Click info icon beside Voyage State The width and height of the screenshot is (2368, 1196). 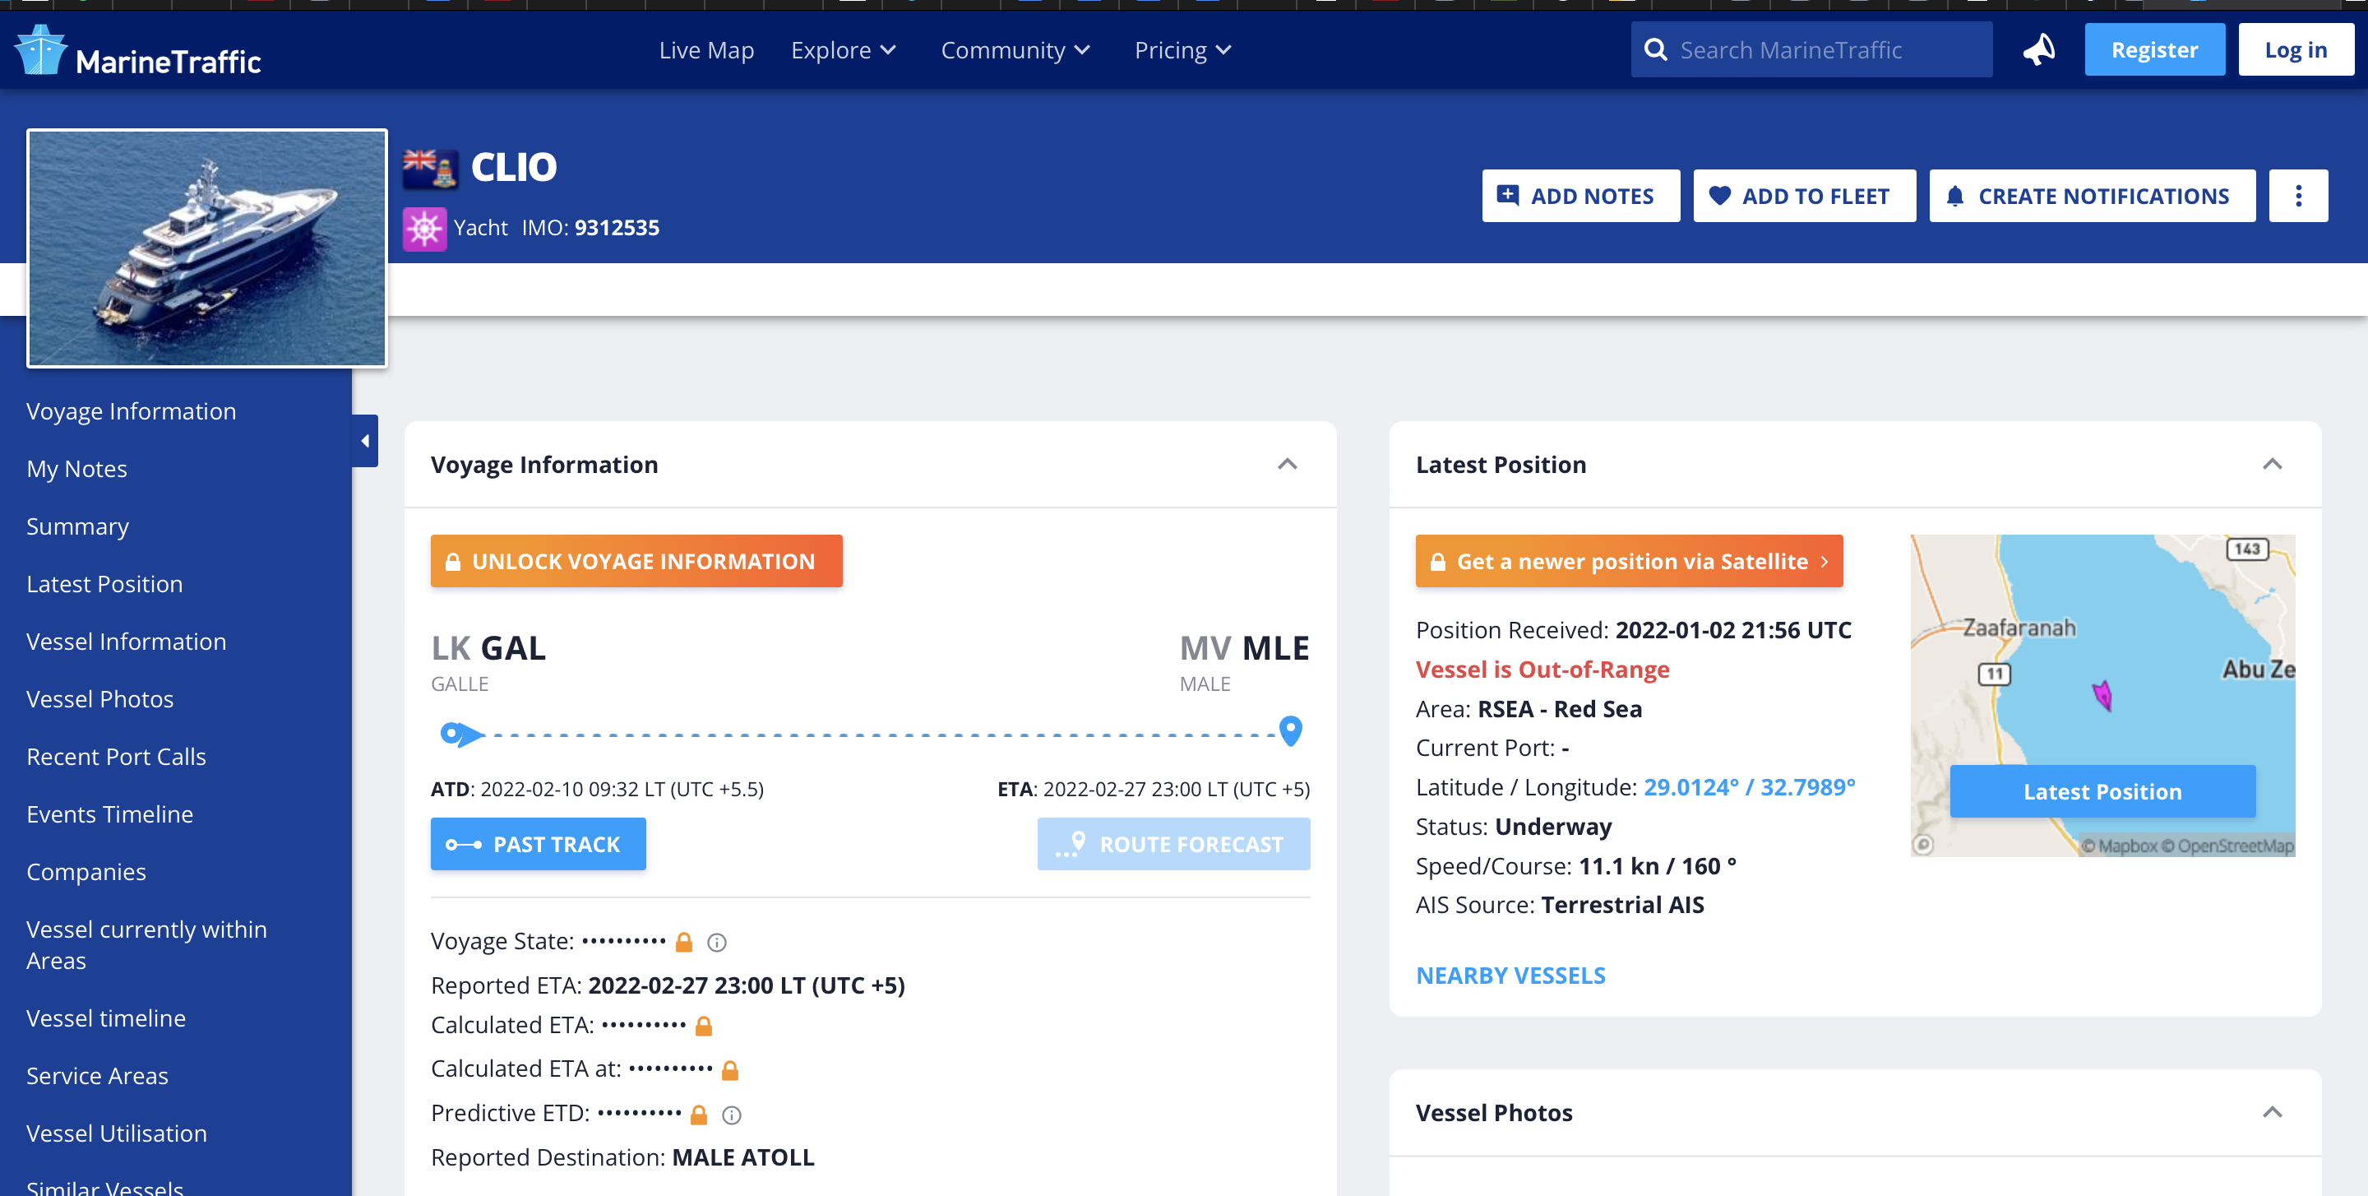(717, 943)
